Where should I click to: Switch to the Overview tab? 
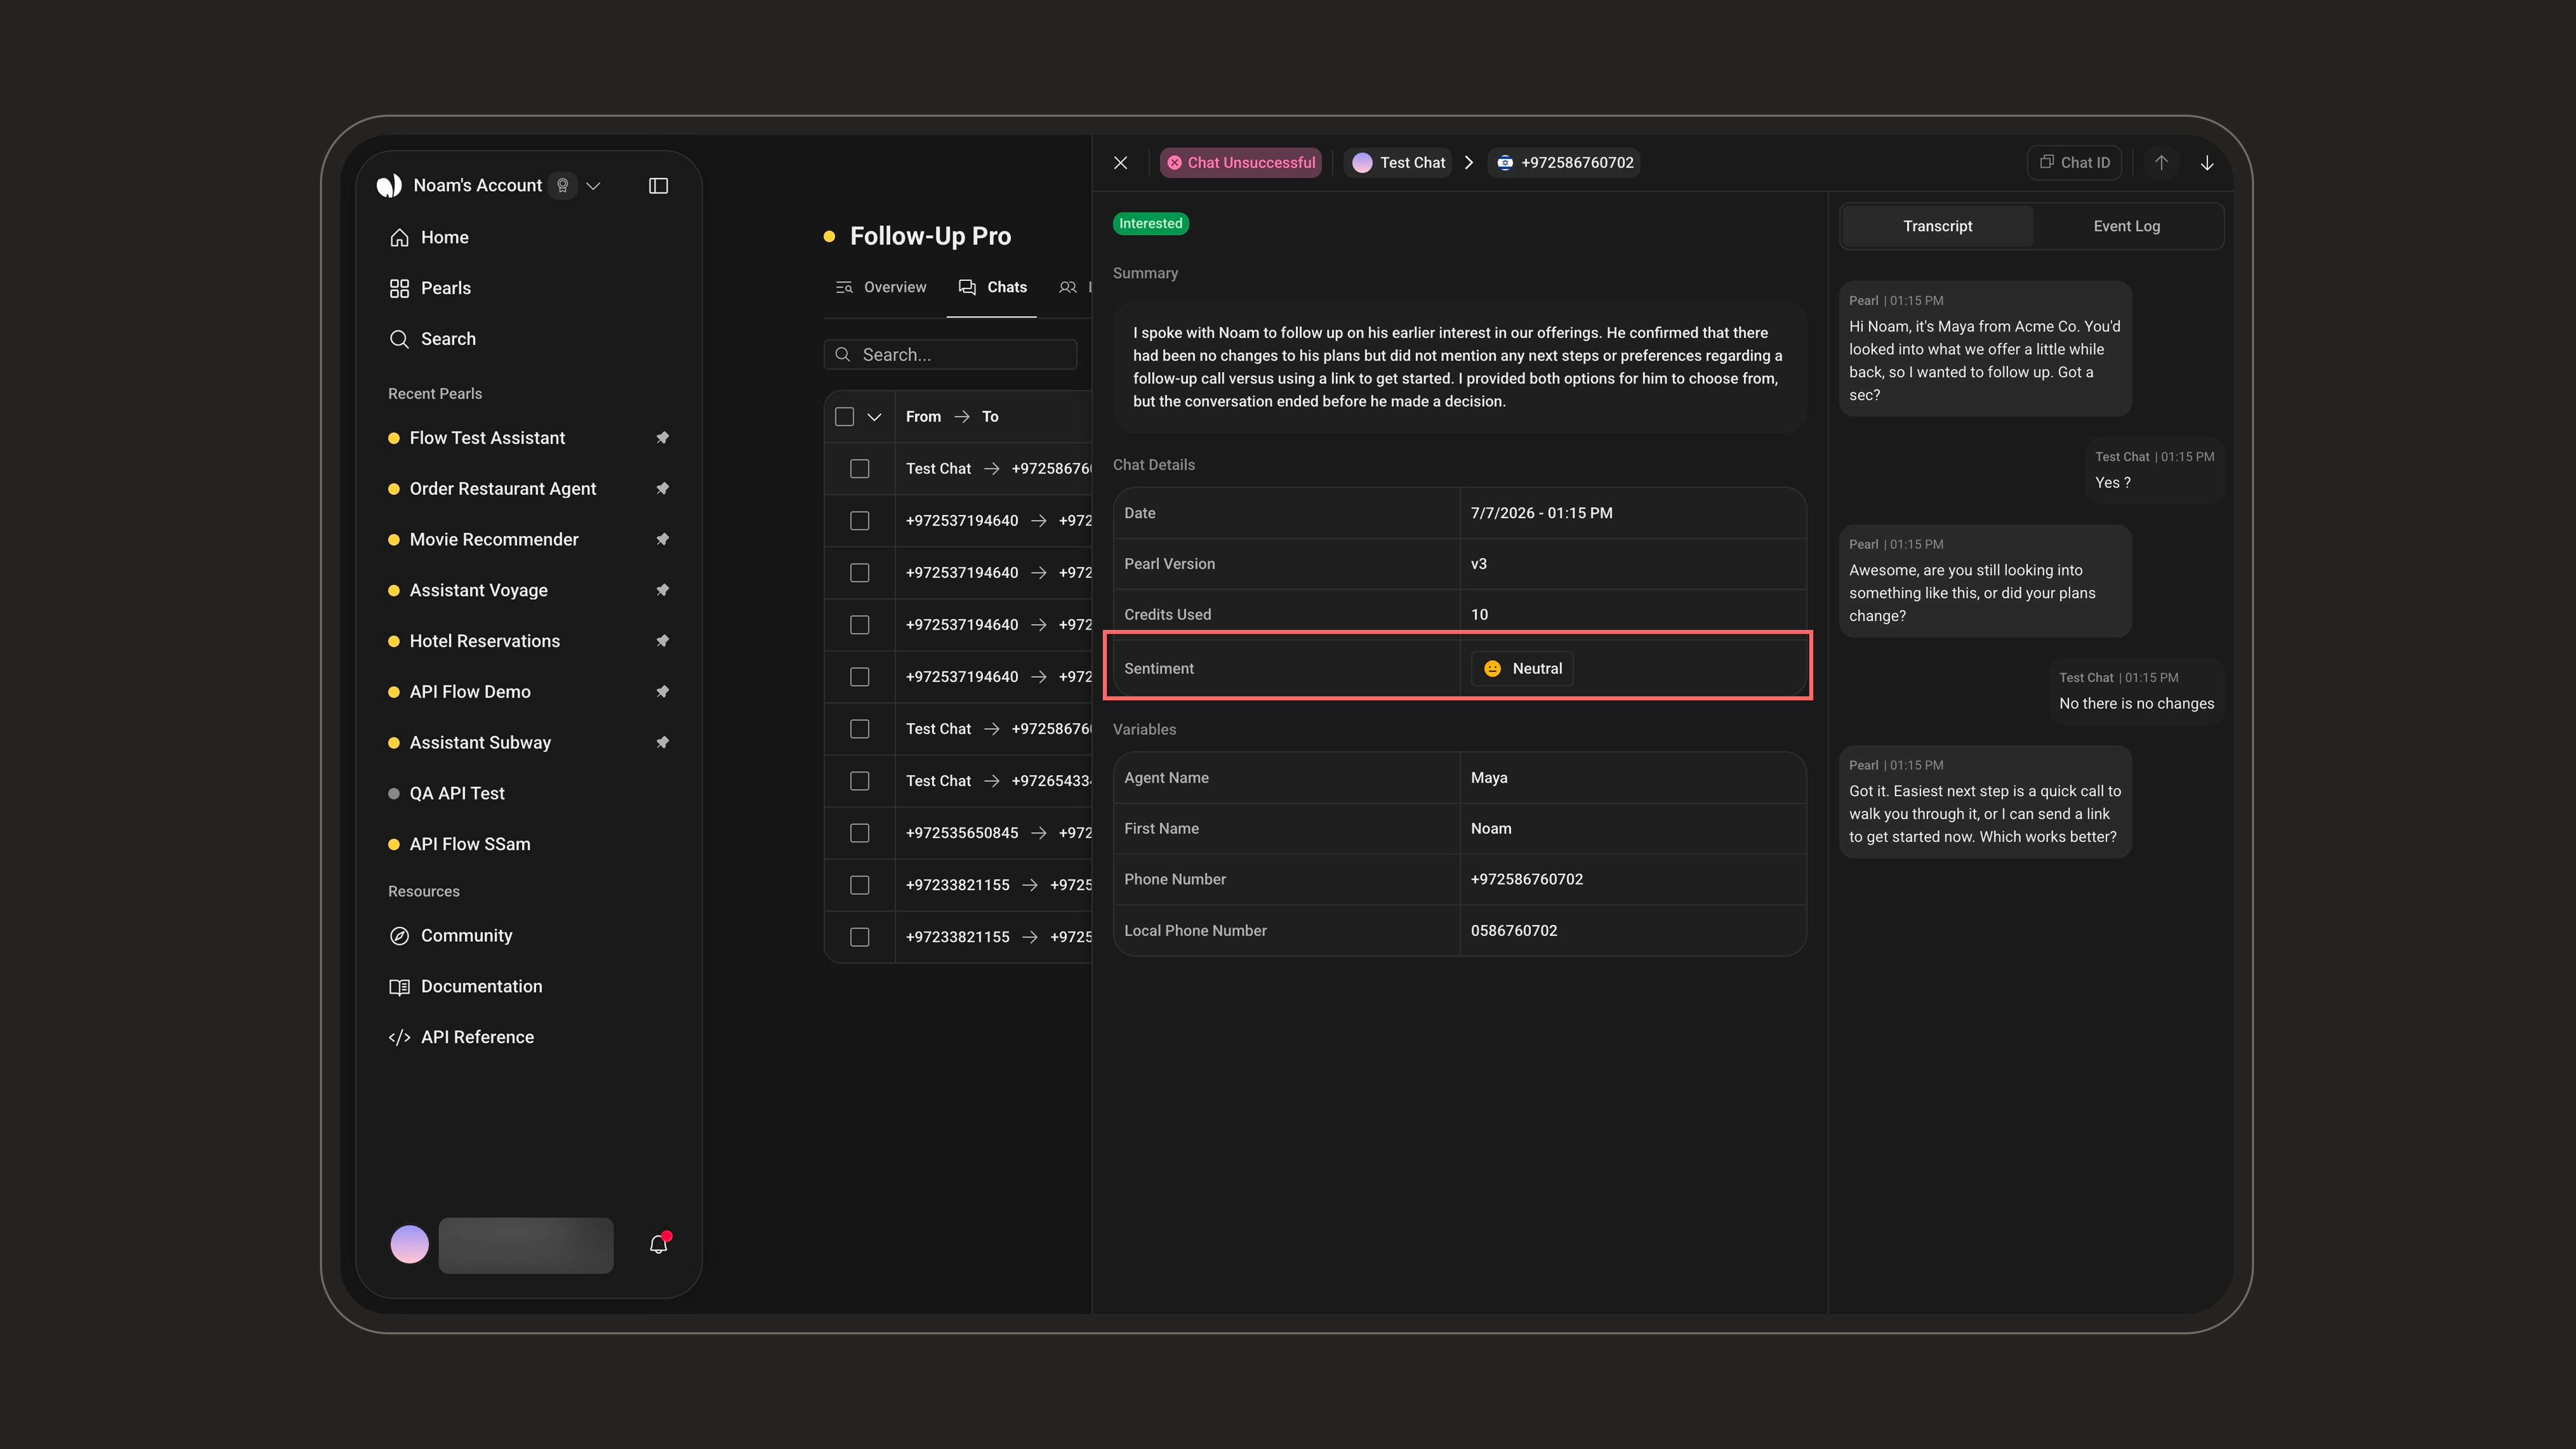[881, 288]
